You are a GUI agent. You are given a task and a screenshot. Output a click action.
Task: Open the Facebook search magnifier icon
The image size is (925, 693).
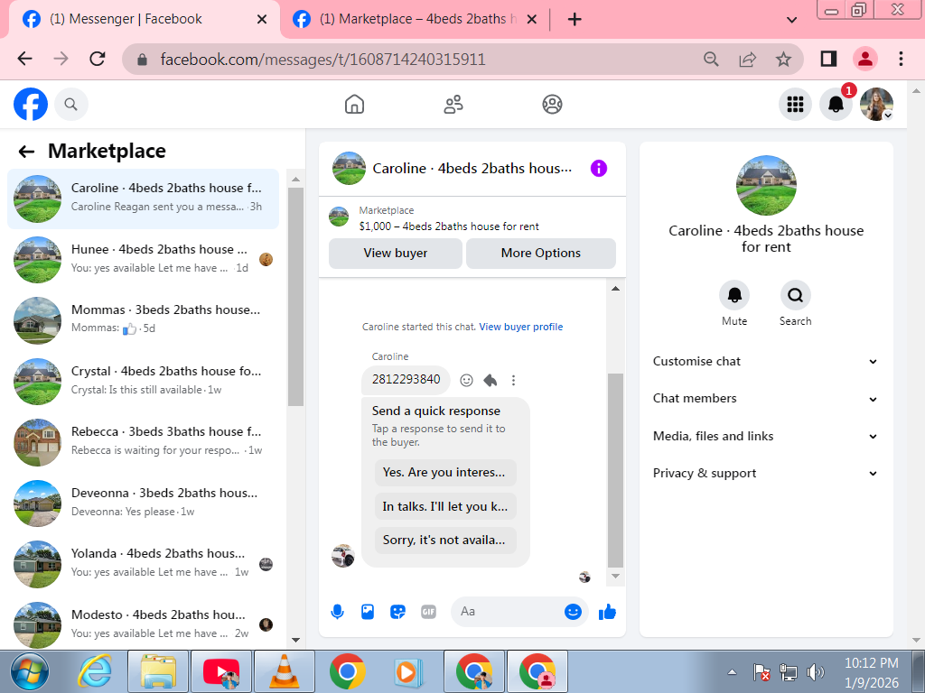click(x=70, y=105)
